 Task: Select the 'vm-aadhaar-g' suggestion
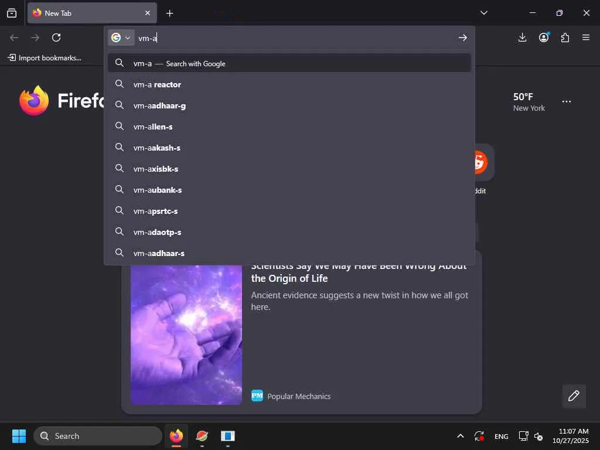point(289,105)
